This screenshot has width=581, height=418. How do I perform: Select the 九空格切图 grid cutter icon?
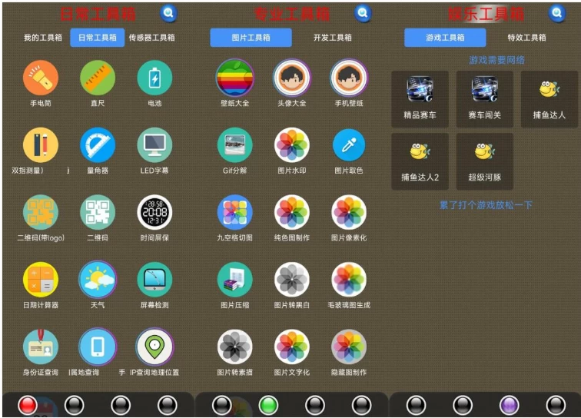click(x=235, y=212)
